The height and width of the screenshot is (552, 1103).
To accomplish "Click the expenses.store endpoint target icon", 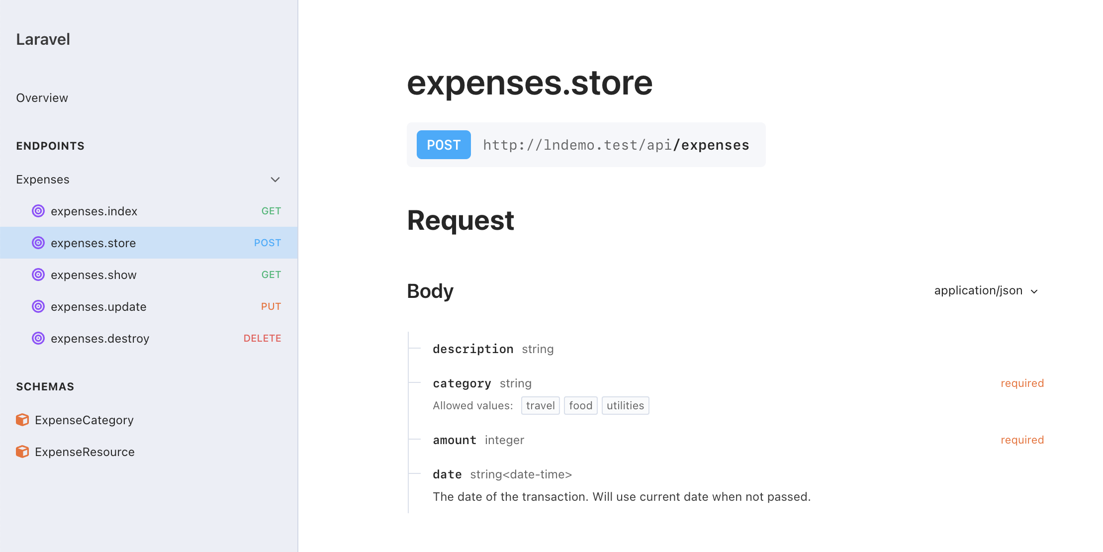I will 38,243.
